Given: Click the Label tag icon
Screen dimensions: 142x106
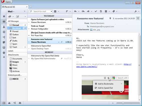Looking at the screenshot, I should pyautogui.click(x=114, y=11).
